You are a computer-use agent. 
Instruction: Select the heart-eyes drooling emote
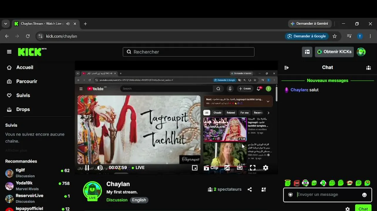367,183
